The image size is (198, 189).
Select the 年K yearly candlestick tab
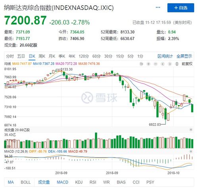tap(72, 56)
